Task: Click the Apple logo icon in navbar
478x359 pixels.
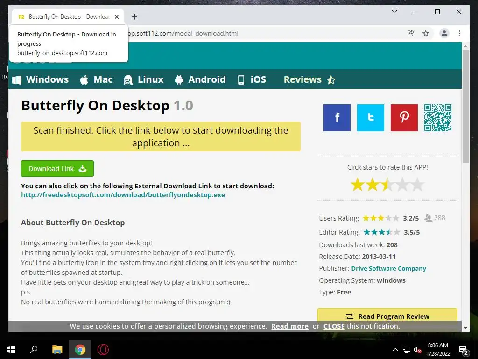Action: pyautogui.click(x=84, y=80)
